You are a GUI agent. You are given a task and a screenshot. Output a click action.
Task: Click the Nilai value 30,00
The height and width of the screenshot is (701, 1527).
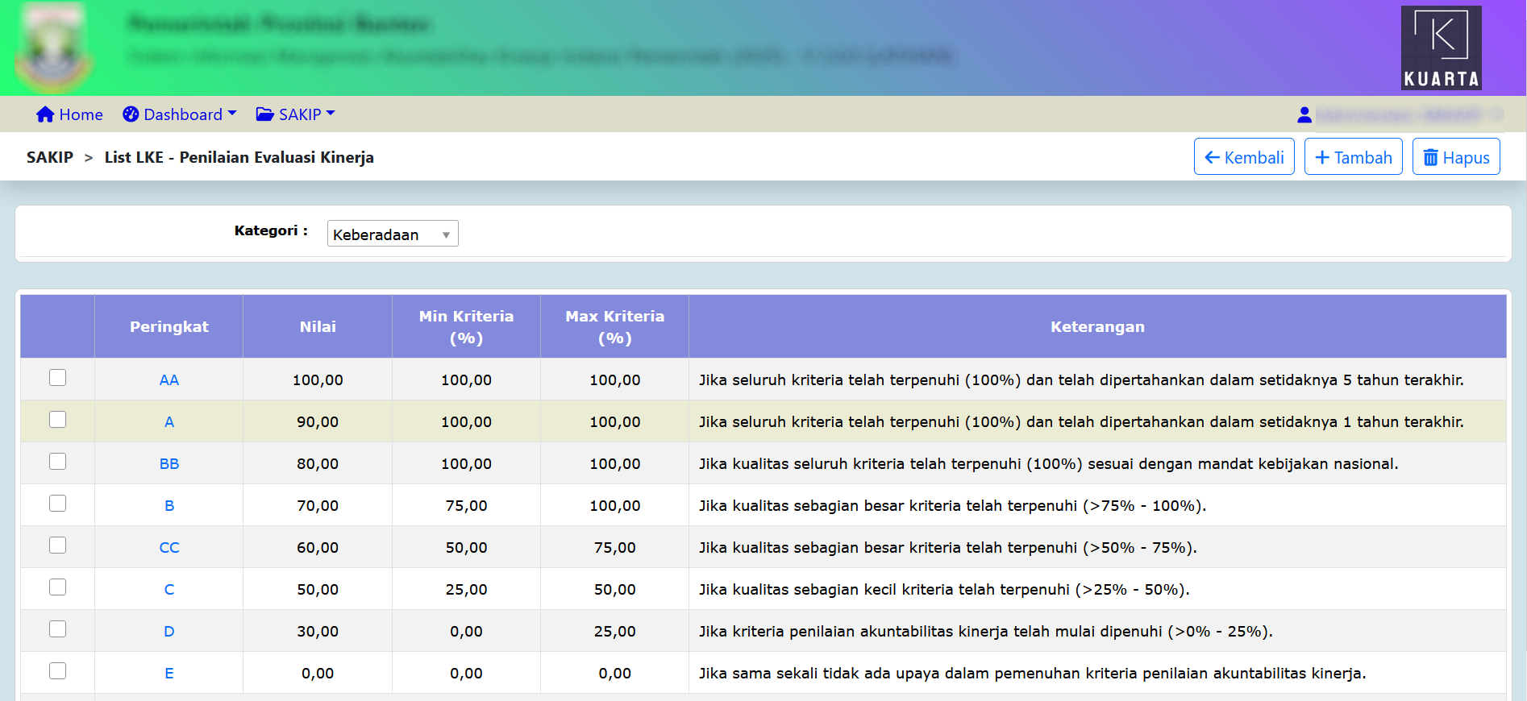(318, 632)
